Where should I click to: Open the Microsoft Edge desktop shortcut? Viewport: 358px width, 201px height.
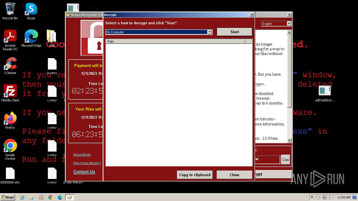click(31, 39)
